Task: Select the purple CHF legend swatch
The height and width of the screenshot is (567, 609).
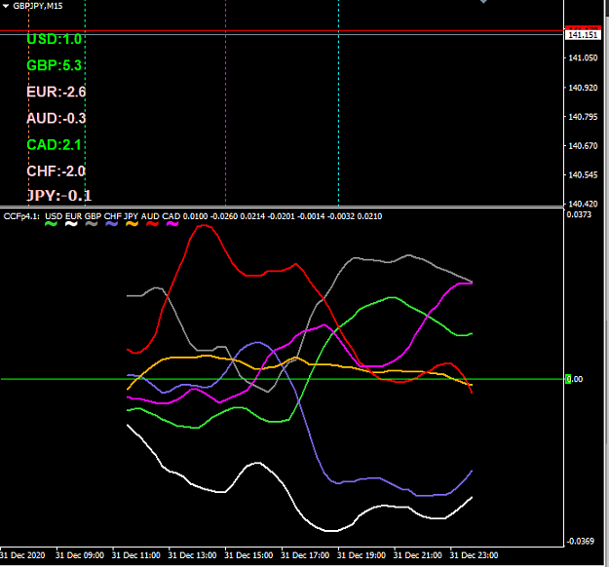Action: tap(111, 224)
